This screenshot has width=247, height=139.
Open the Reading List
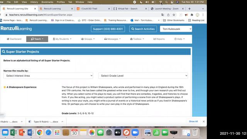pos(196,20)
